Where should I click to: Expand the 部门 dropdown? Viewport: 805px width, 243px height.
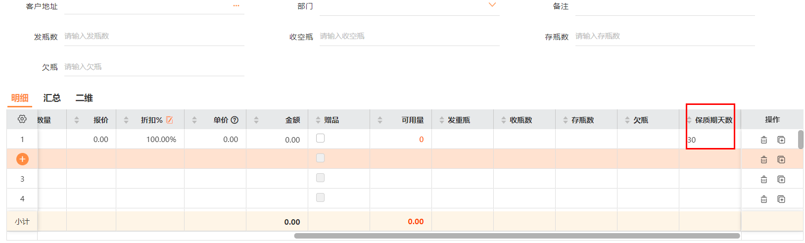click(492, 5)
